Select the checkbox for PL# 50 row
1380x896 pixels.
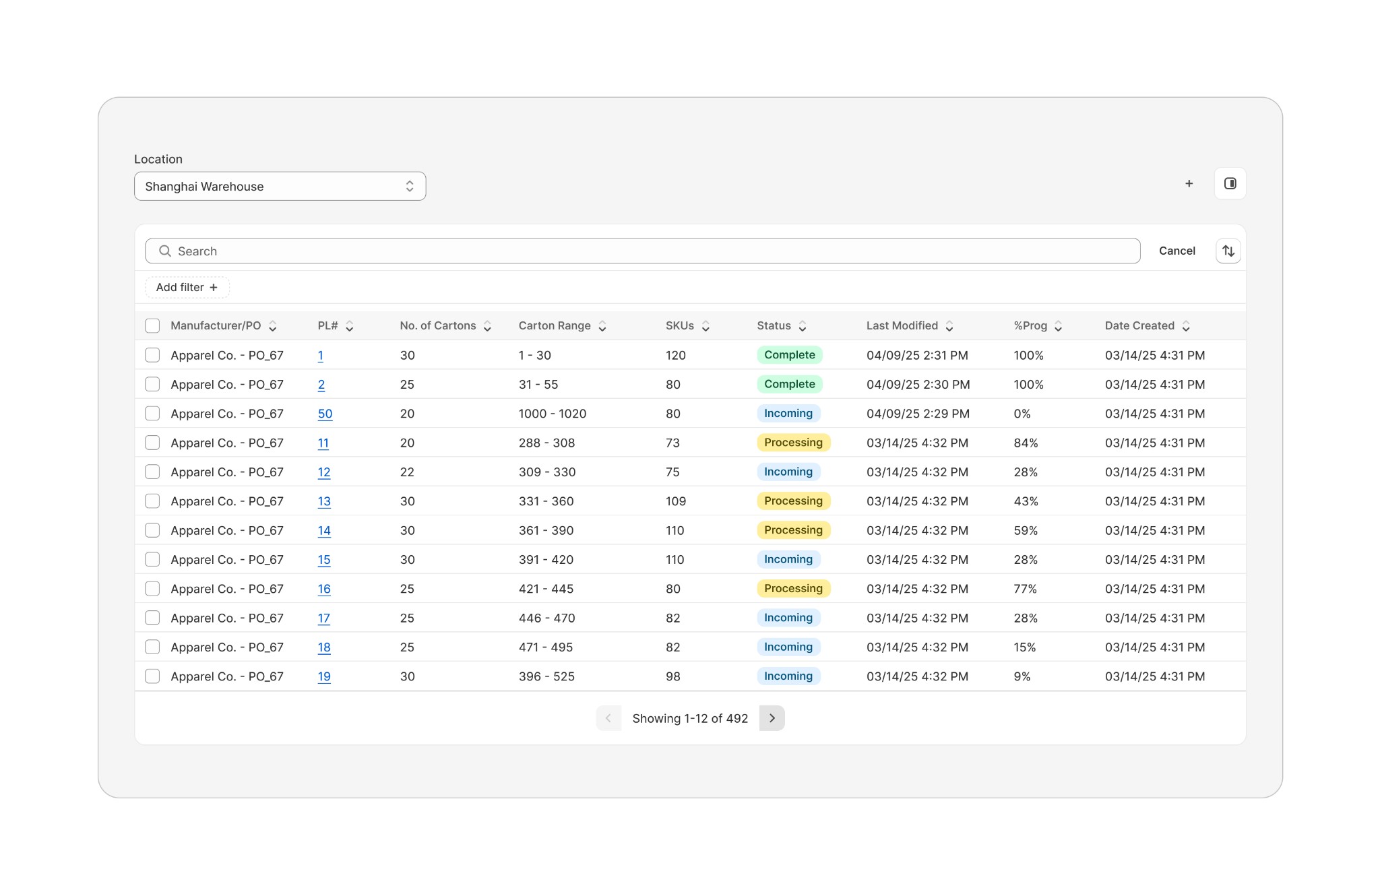(x=152, y=414)
